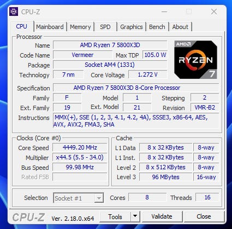Click the Instructions text box
The image size is (232, 229).
136,121
